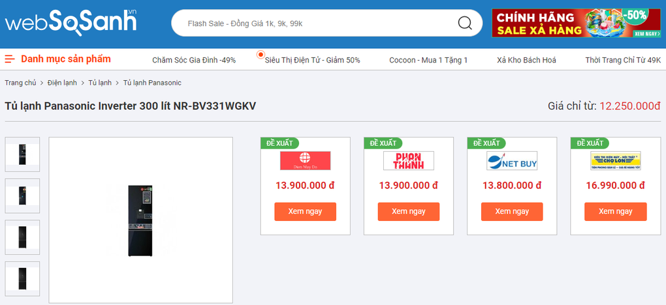Click the Đề xuất badge on Net Buy card
The height and width of the screenshot is (305, 666).
[x=486, y=143]
